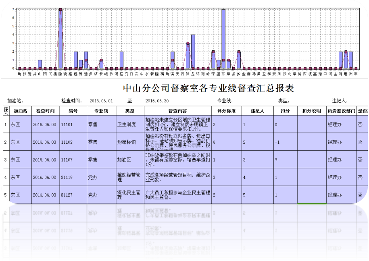Click the 违纪人 filter label above the table
Viewport: 369px width, 261px height.
click(x=340, y=101)
